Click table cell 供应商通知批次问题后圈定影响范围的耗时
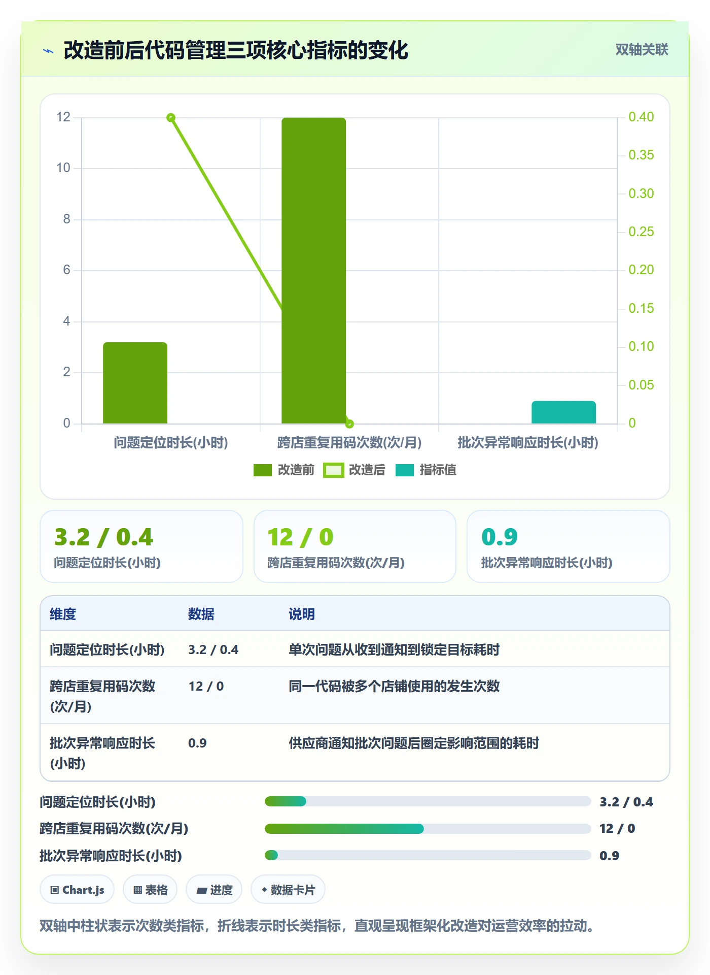Image resolution: width=710 pixels, height=975 pixels. coord(414,743)
